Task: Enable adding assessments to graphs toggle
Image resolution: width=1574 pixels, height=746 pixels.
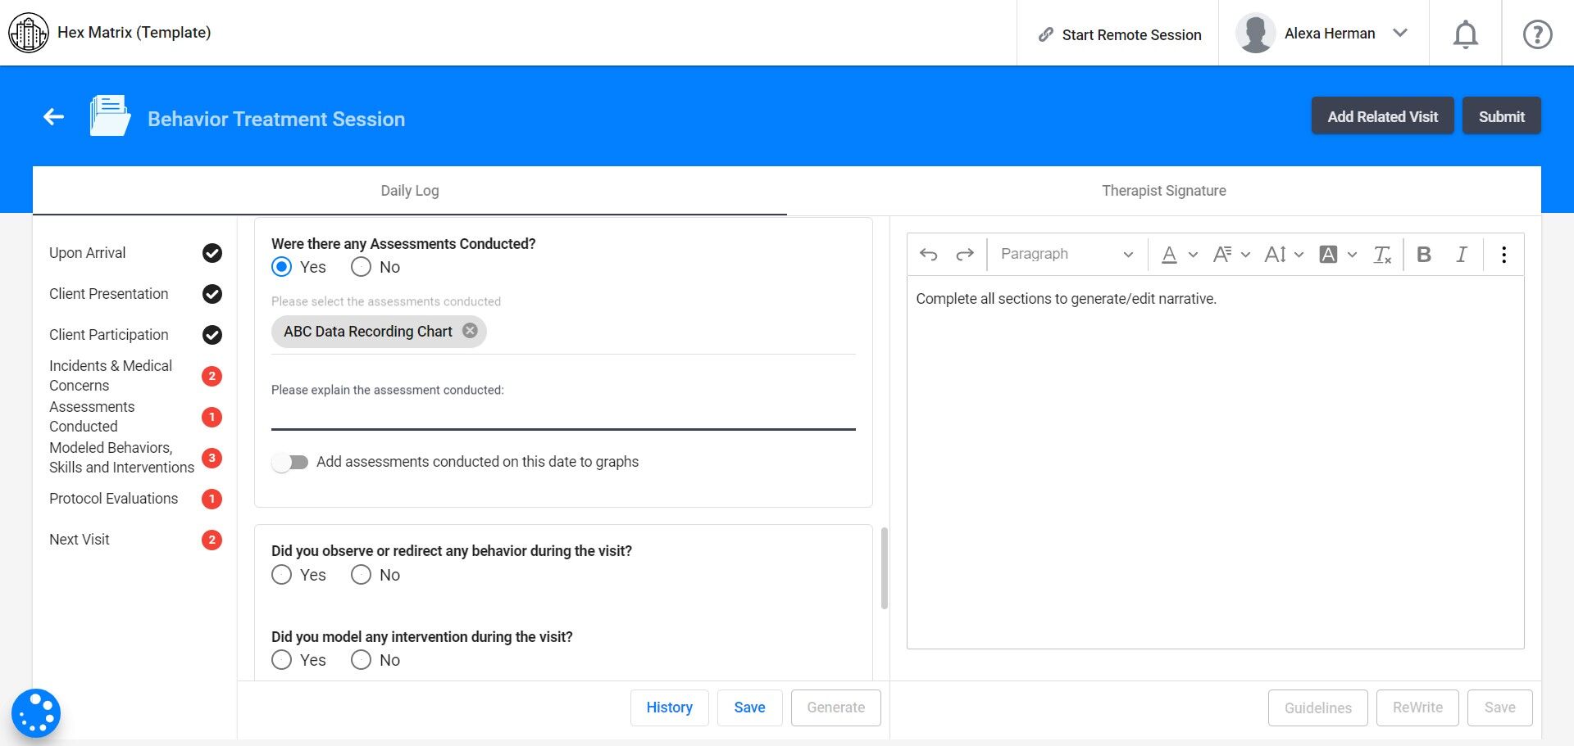Action: (x=290, y=463)
